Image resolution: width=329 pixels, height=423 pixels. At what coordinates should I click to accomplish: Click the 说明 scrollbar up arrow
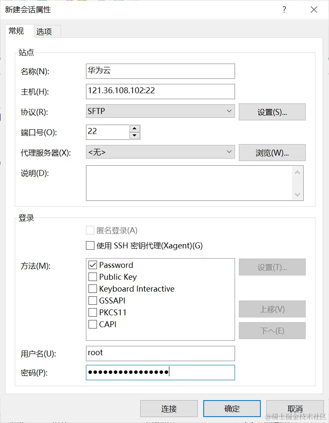(298, 171)
